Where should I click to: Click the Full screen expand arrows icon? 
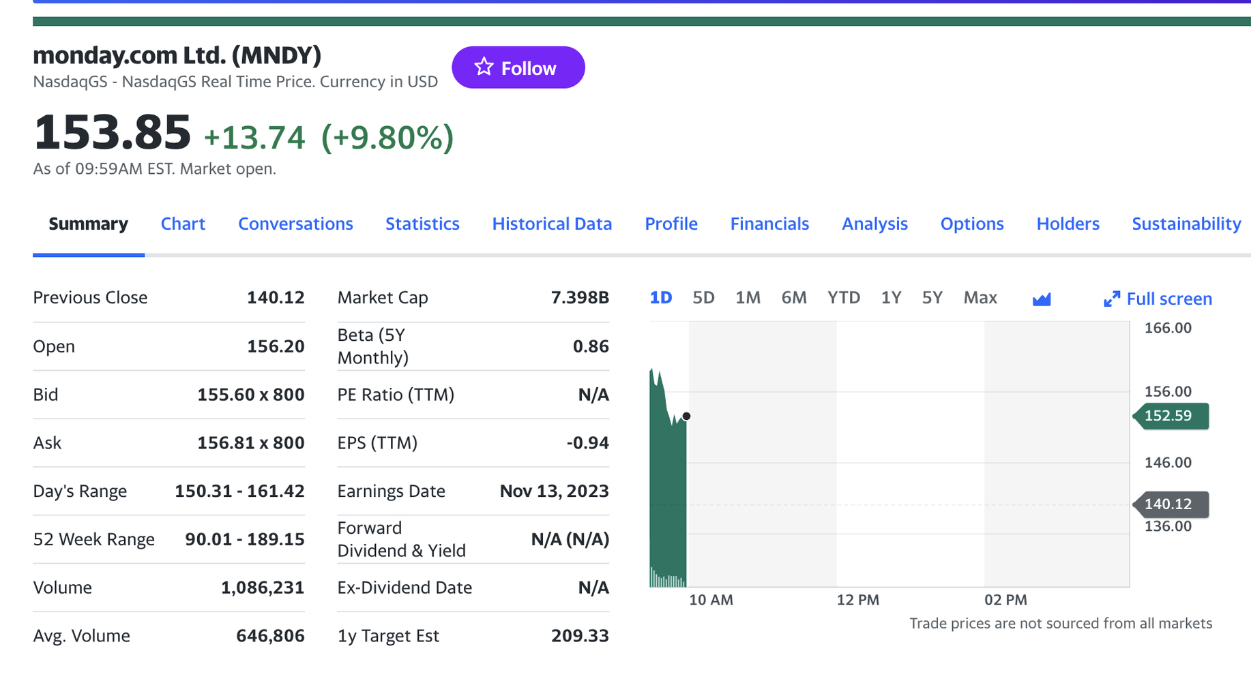click(x=1112, y=299)
